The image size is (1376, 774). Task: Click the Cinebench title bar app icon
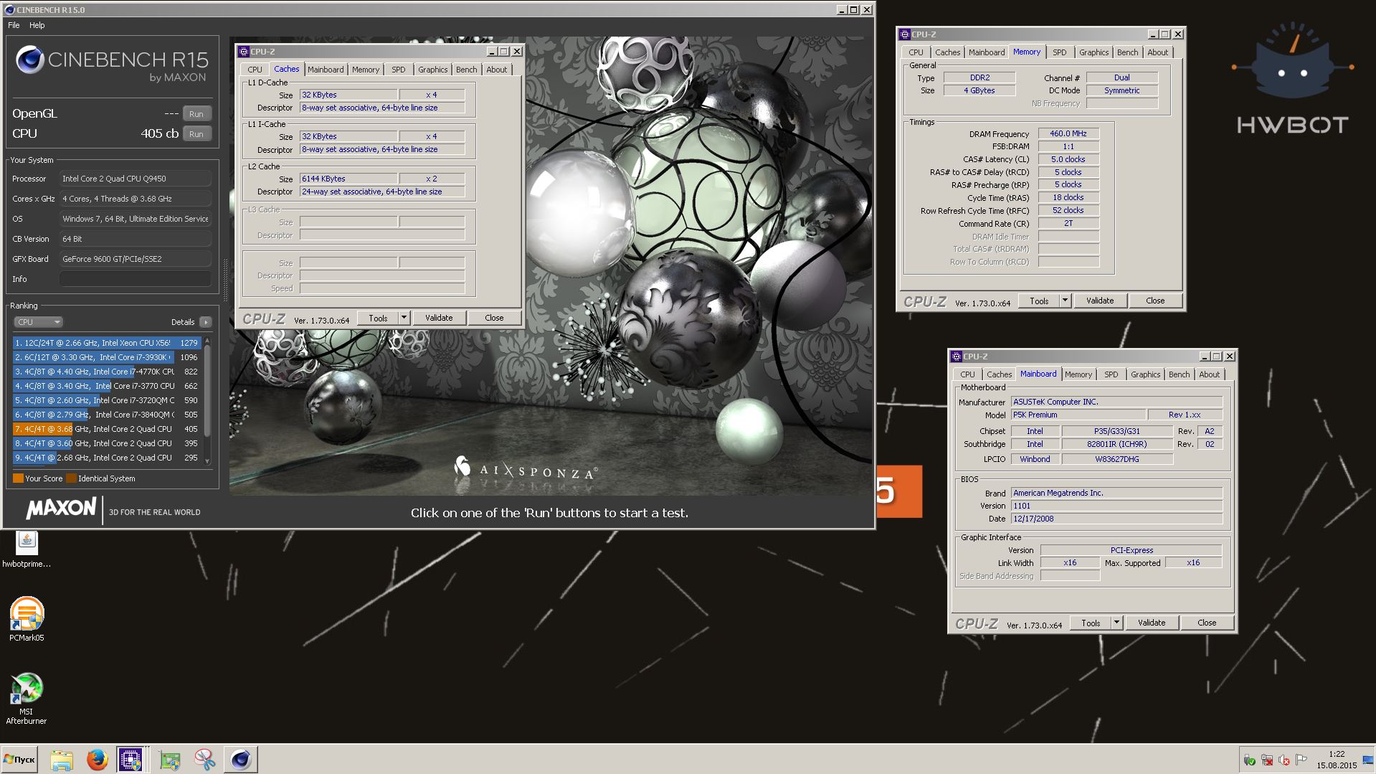tap(9, 10)
